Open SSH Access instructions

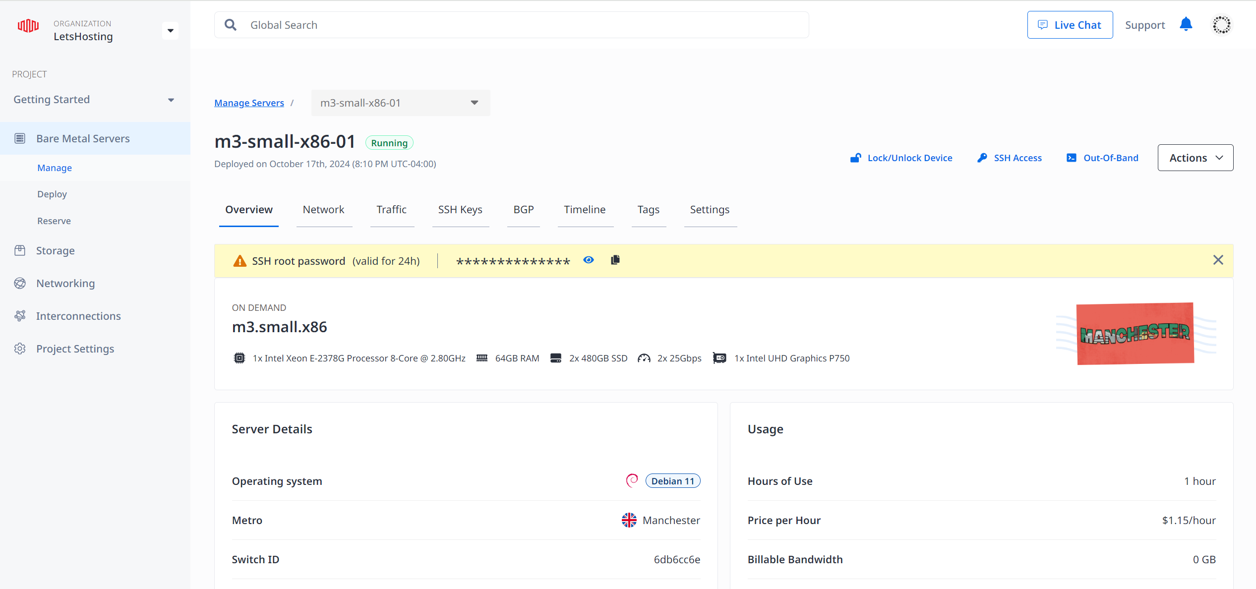coord(1010,158)
